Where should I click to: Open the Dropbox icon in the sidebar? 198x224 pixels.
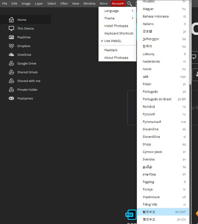point(12,46)
